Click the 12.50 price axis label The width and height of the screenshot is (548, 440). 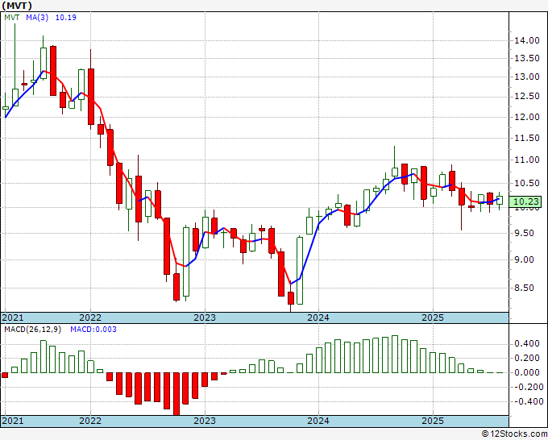point(527,97)
